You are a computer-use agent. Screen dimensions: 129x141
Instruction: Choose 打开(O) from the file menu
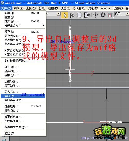23,21
